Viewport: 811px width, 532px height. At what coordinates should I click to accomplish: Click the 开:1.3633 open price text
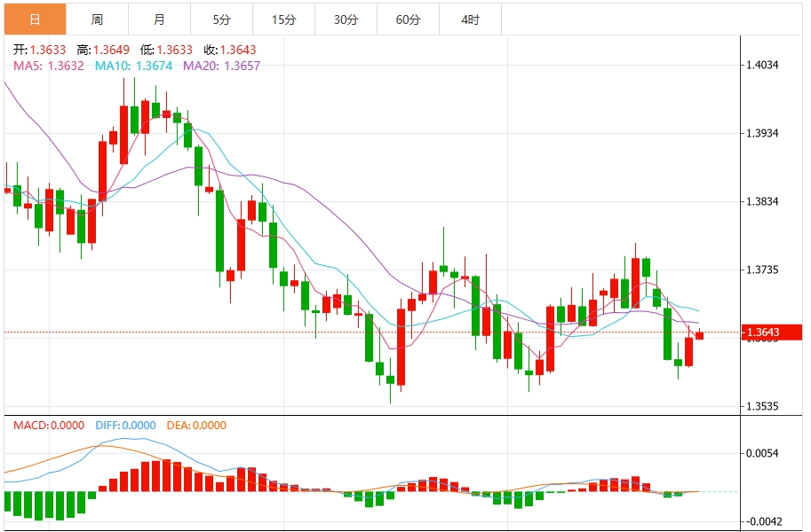[x=40, y=50]
